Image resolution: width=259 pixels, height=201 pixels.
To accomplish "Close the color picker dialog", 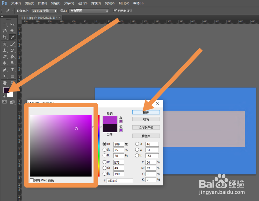I will click(158, 104).
